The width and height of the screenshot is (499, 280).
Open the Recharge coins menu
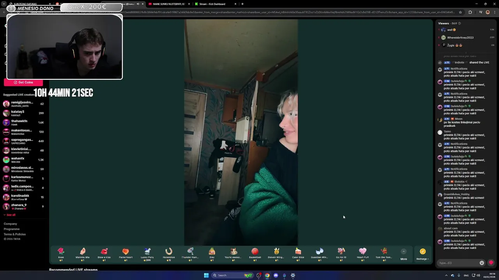click(423, 254)
